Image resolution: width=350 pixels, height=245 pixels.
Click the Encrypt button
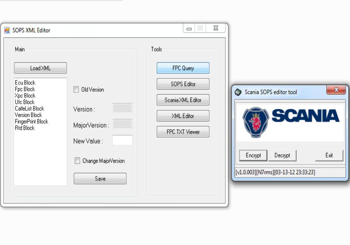coord(253,155)
